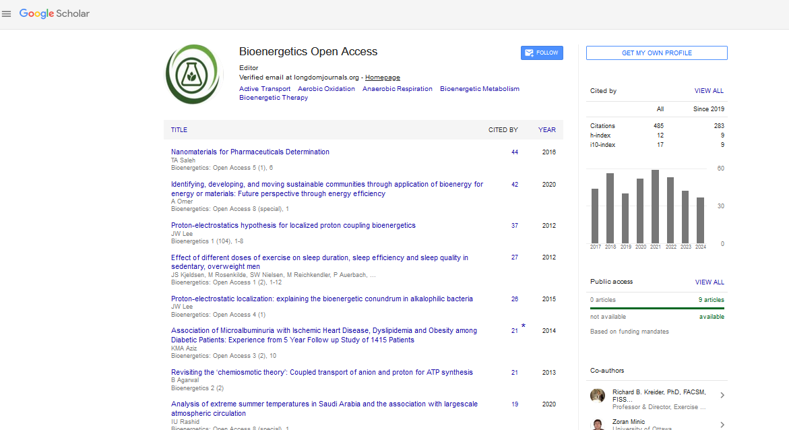The image size is (789, 430).
Task: Click the envelope icon on Follow button
Action: 529,53
